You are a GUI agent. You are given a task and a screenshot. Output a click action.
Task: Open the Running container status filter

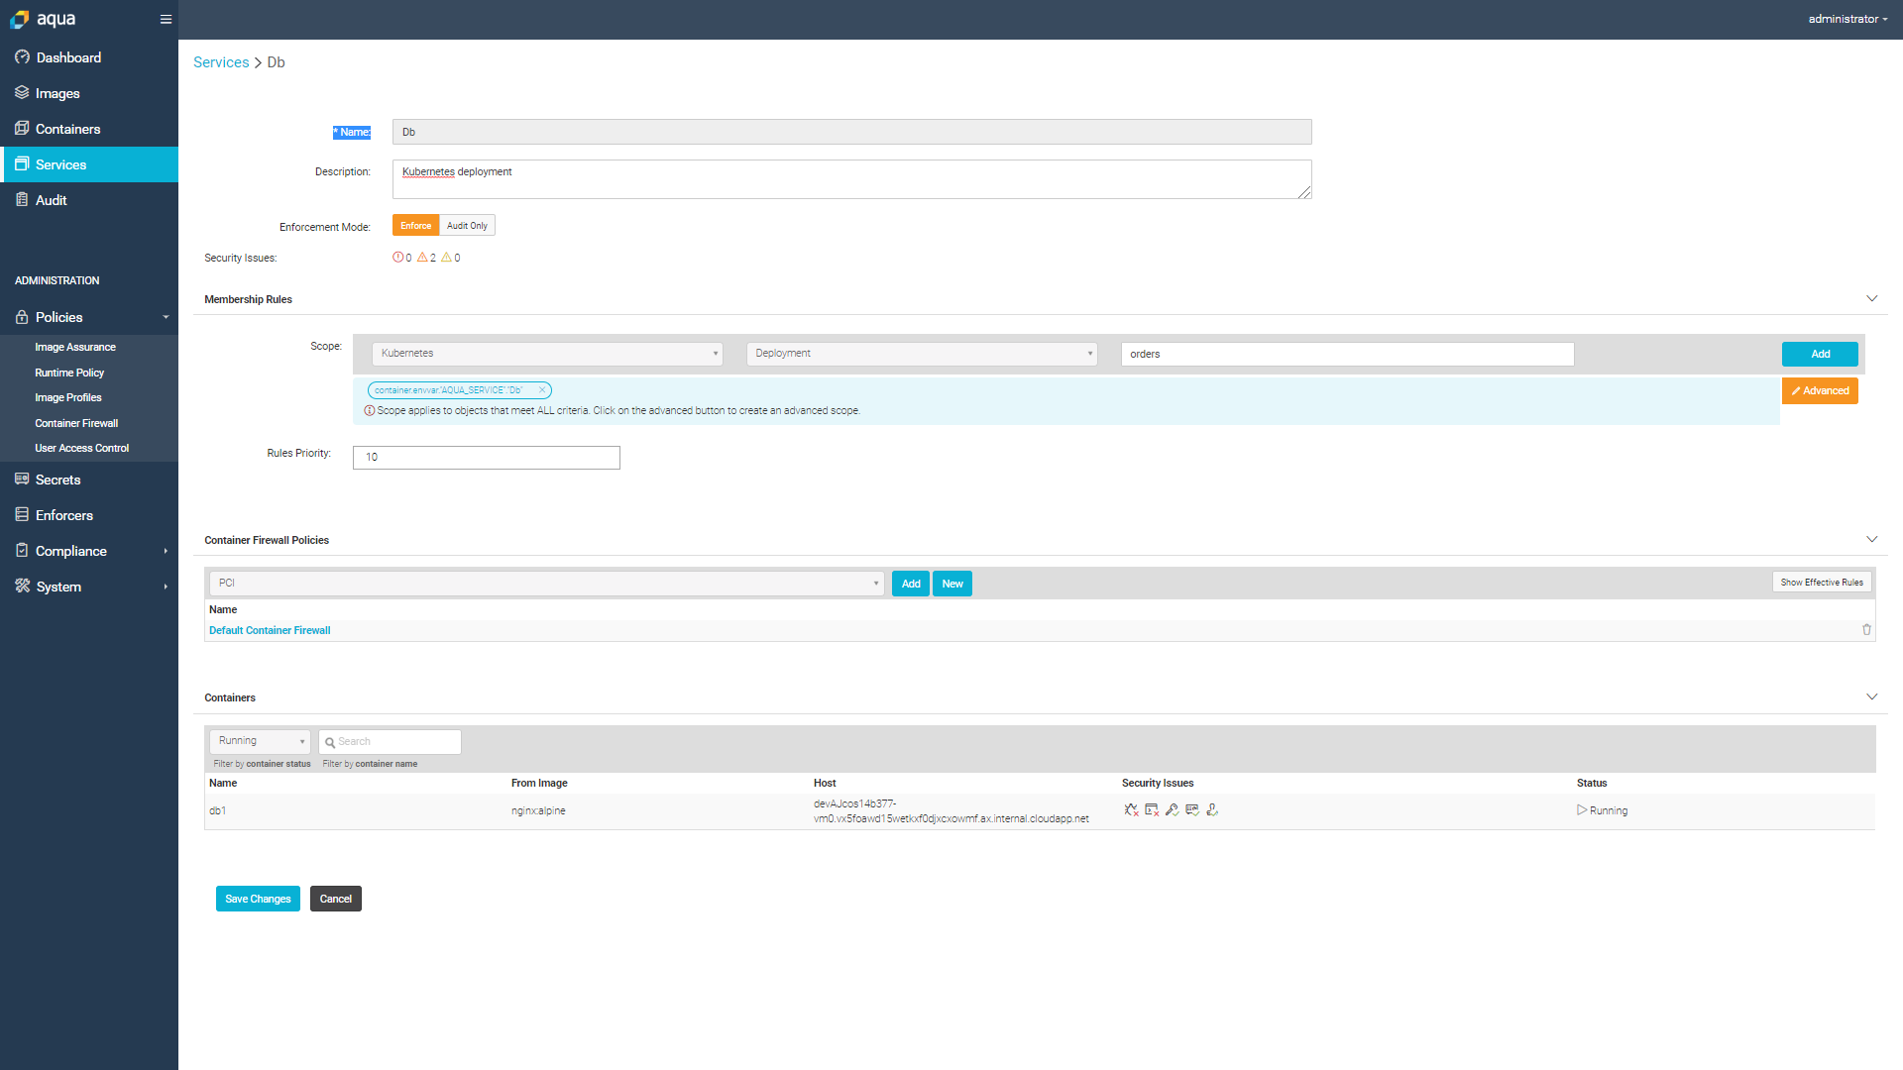(x=260, y=741)
